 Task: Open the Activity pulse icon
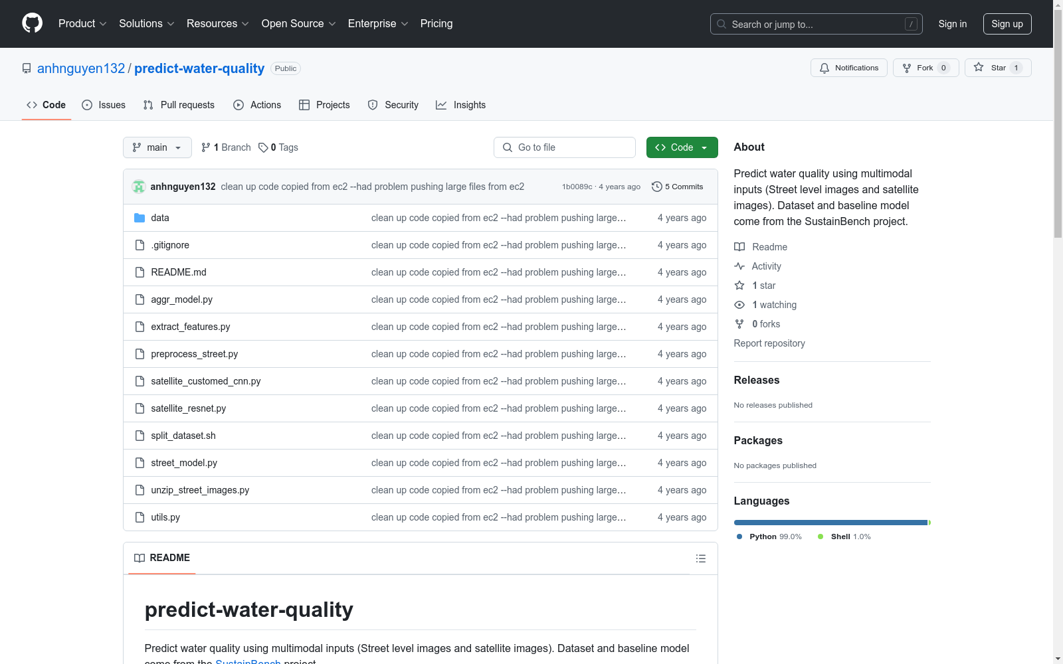tap(739, 266)
